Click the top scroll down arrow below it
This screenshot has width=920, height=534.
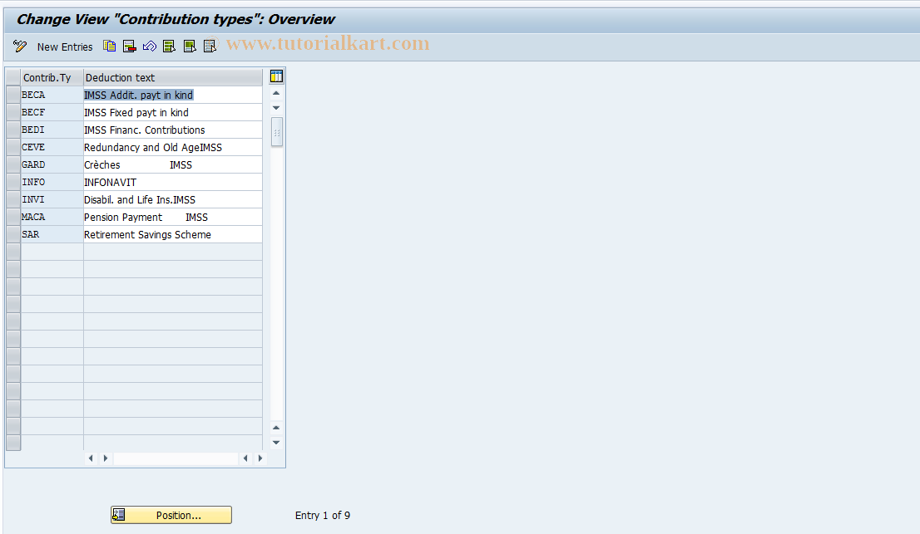pos(276,108)
